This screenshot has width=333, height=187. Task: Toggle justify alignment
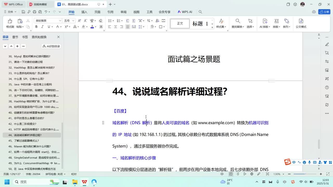[127, 27]
